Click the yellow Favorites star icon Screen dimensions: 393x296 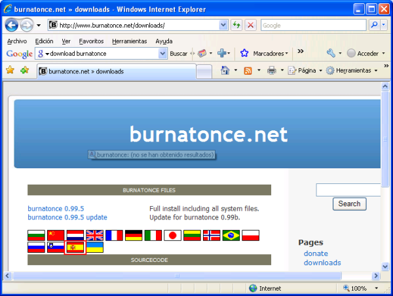pos(10,70)
